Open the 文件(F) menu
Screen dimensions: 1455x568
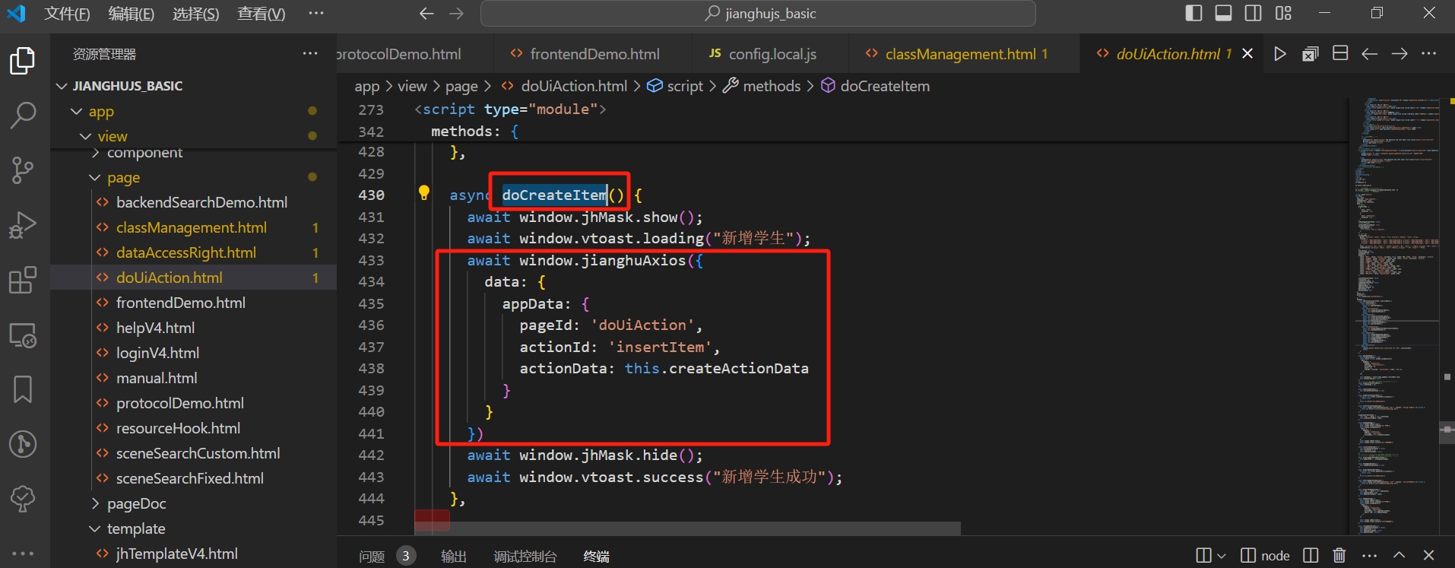point(67,14)
